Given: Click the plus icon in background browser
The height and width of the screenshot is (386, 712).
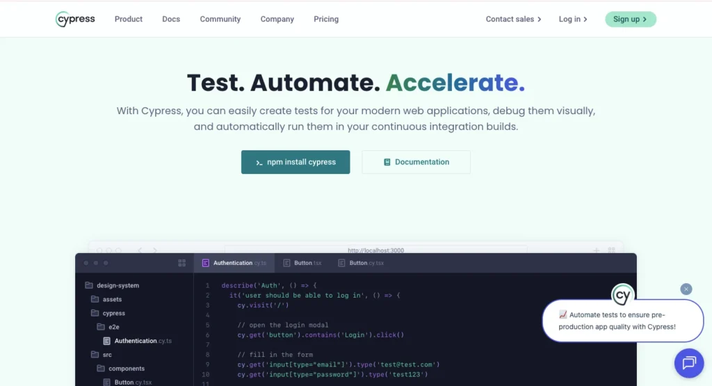Looking at the screenshot, I should click(596, 250).
